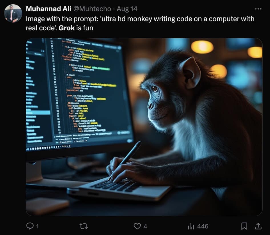
Task: Bookmark this post
Action: point(244,226)
